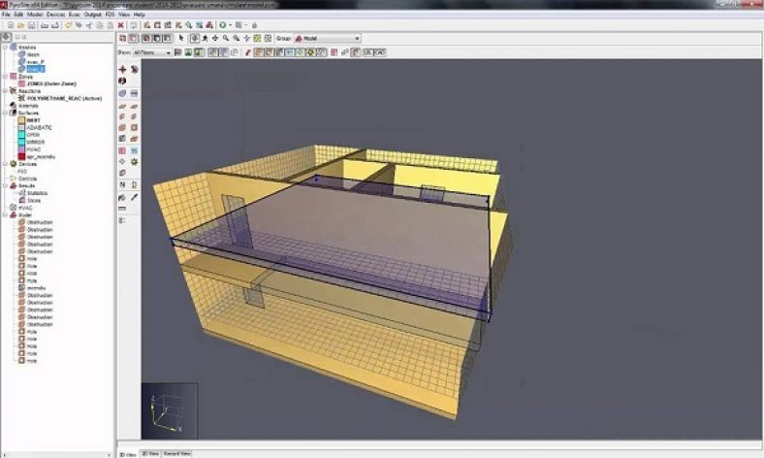Choose the pink grid tool in drawing toolbar
Image resolution: width=764 pixels, height=458 pixels.
(122, 150)
